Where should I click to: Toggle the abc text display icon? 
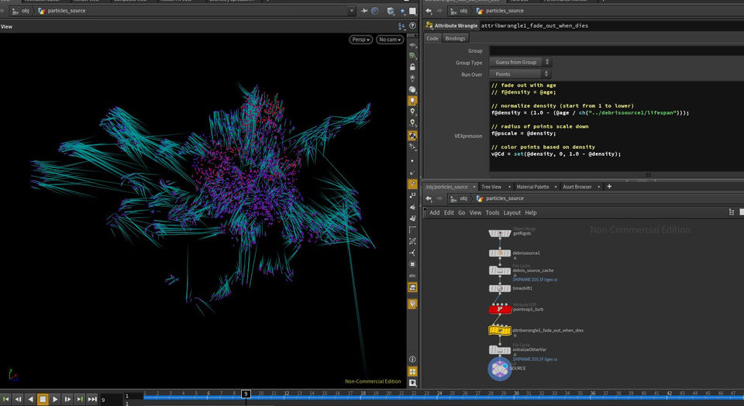pos(413,275)
